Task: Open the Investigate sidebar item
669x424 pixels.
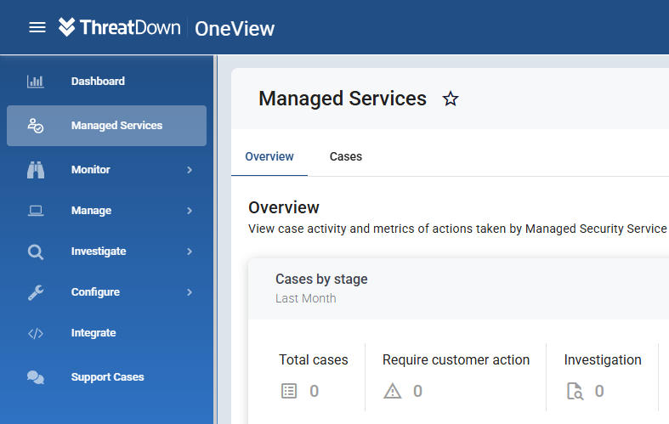Action: pos(106,252)
